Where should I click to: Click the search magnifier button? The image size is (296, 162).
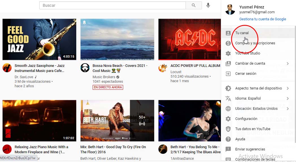click(x=194, y=5)
